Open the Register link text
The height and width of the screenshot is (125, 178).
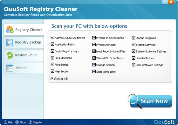click(38, 122)
